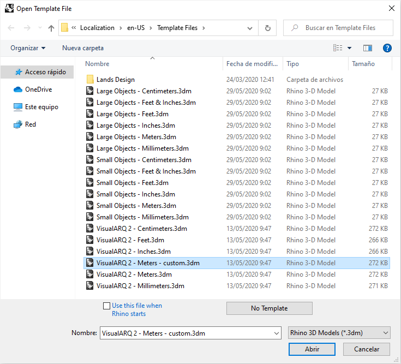Image resolution: width=401 pixels, height=364 pixels.
Task: Click Small Objects - Feet.3dm file icon
Action: click(x=90, y=183)
